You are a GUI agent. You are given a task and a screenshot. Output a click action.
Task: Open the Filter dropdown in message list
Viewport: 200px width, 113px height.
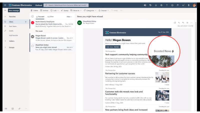(x=69, y=17)
